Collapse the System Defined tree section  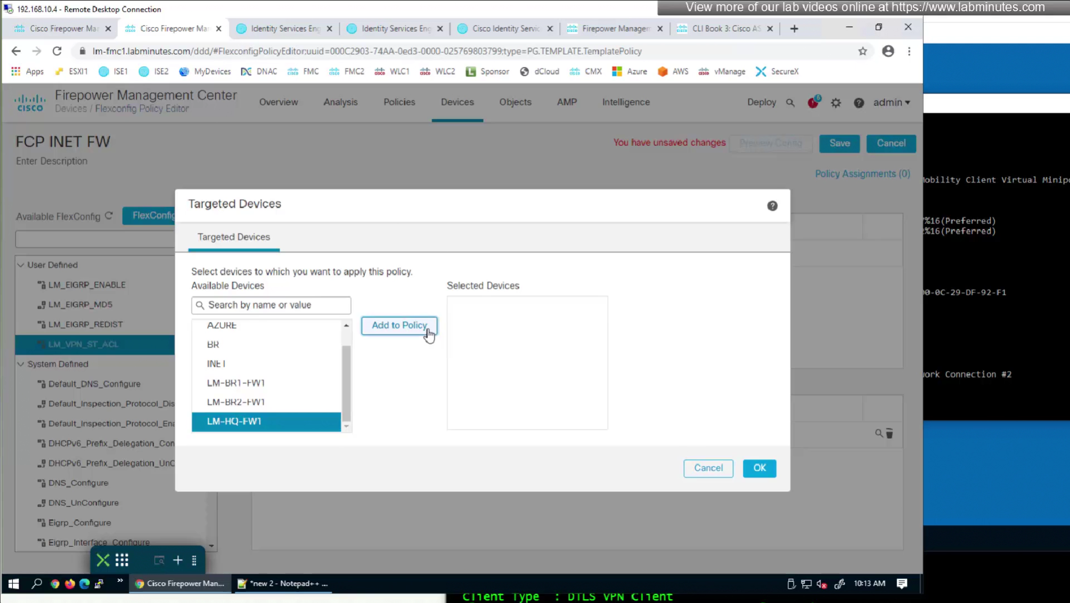pos(21,364)
